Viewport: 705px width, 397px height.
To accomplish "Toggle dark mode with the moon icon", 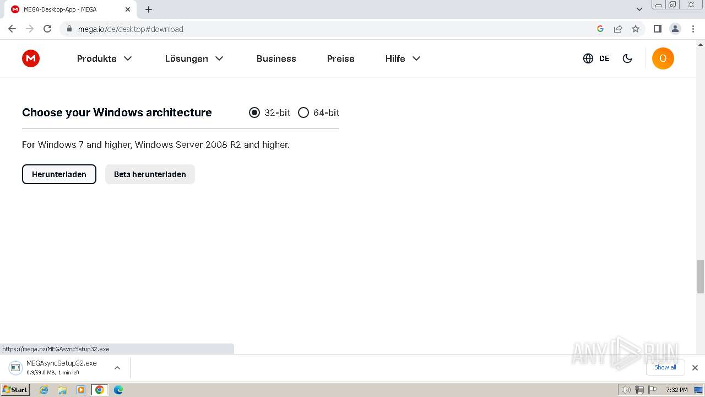I will pyautogui.click(x=627, y=58).
